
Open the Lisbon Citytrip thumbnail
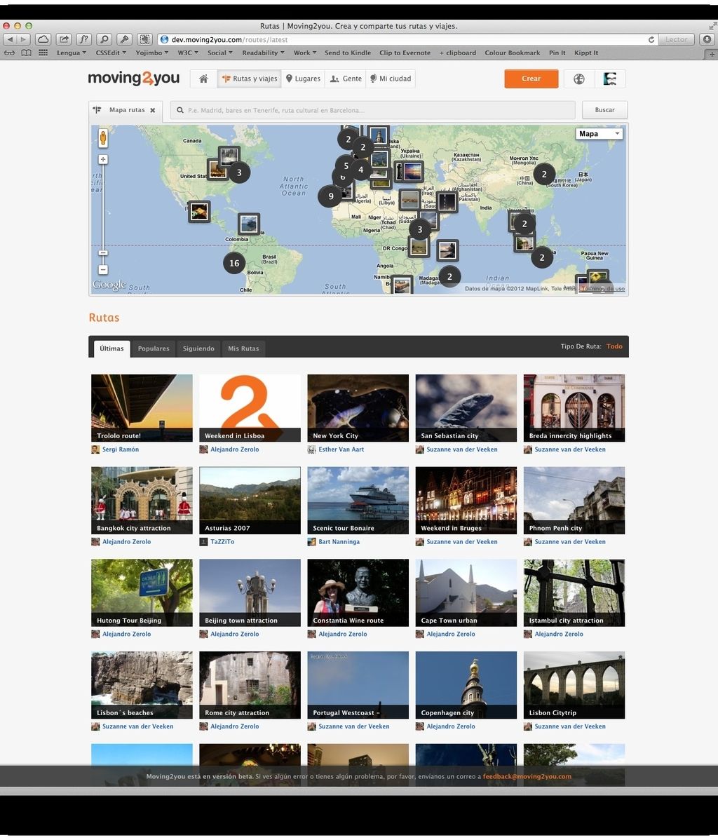click(x=574, y=685)
